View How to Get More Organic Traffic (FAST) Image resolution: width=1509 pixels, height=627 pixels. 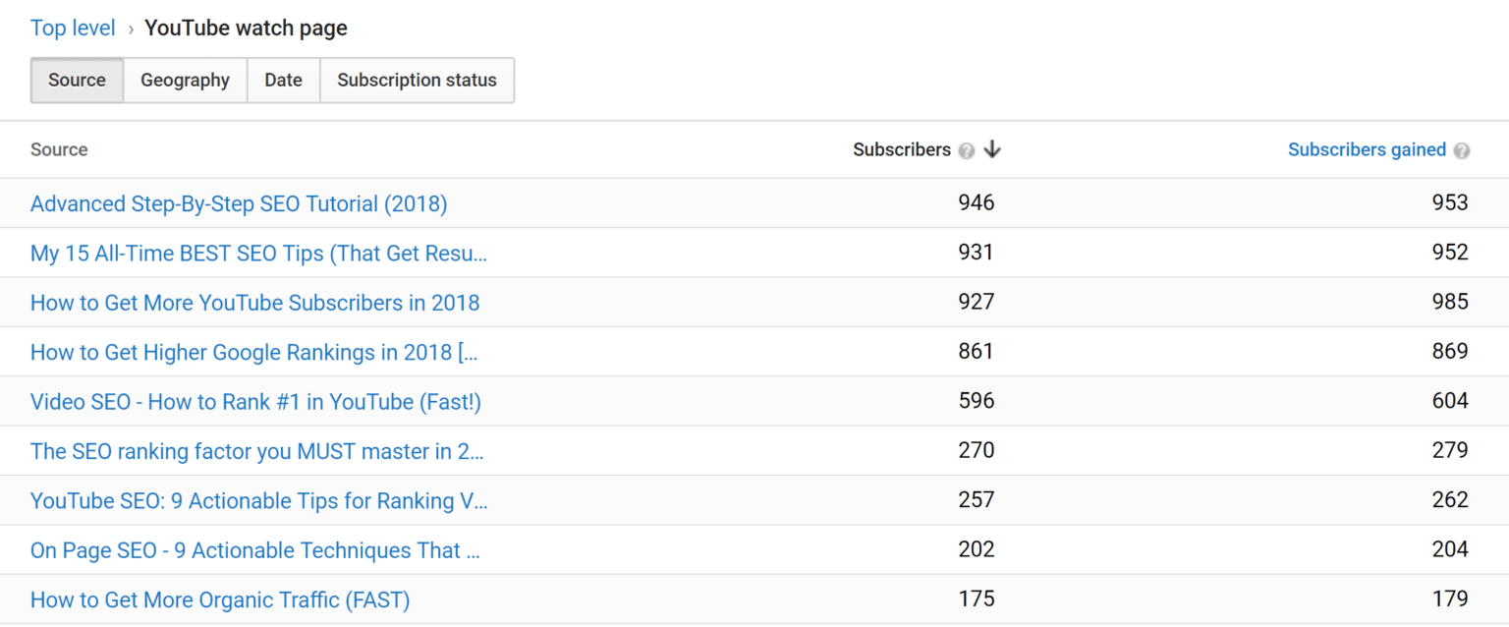click(x=219, y=599)
